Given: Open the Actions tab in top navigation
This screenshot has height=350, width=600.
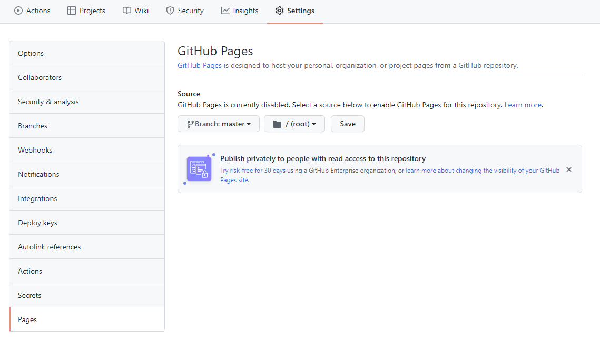Looking at the screenshot, I should click(32, 11).
